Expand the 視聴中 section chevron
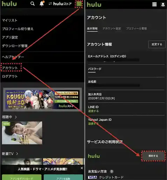Viewport: 167px width, 180px height. (16, 117)
